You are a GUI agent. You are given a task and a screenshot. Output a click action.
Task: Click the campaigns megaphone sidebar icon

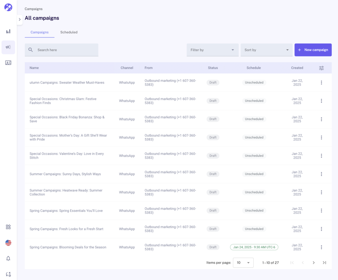pyautogui.click(x=8, y=47)
